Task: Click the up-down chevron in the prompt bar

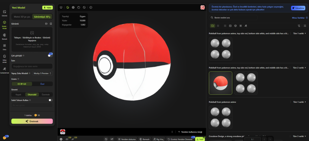Action: point(172,132)
